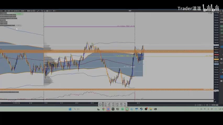Select the drawing pencil tool in chart toolbar
The width and height of the screenshot is (223, 125).
38,11
